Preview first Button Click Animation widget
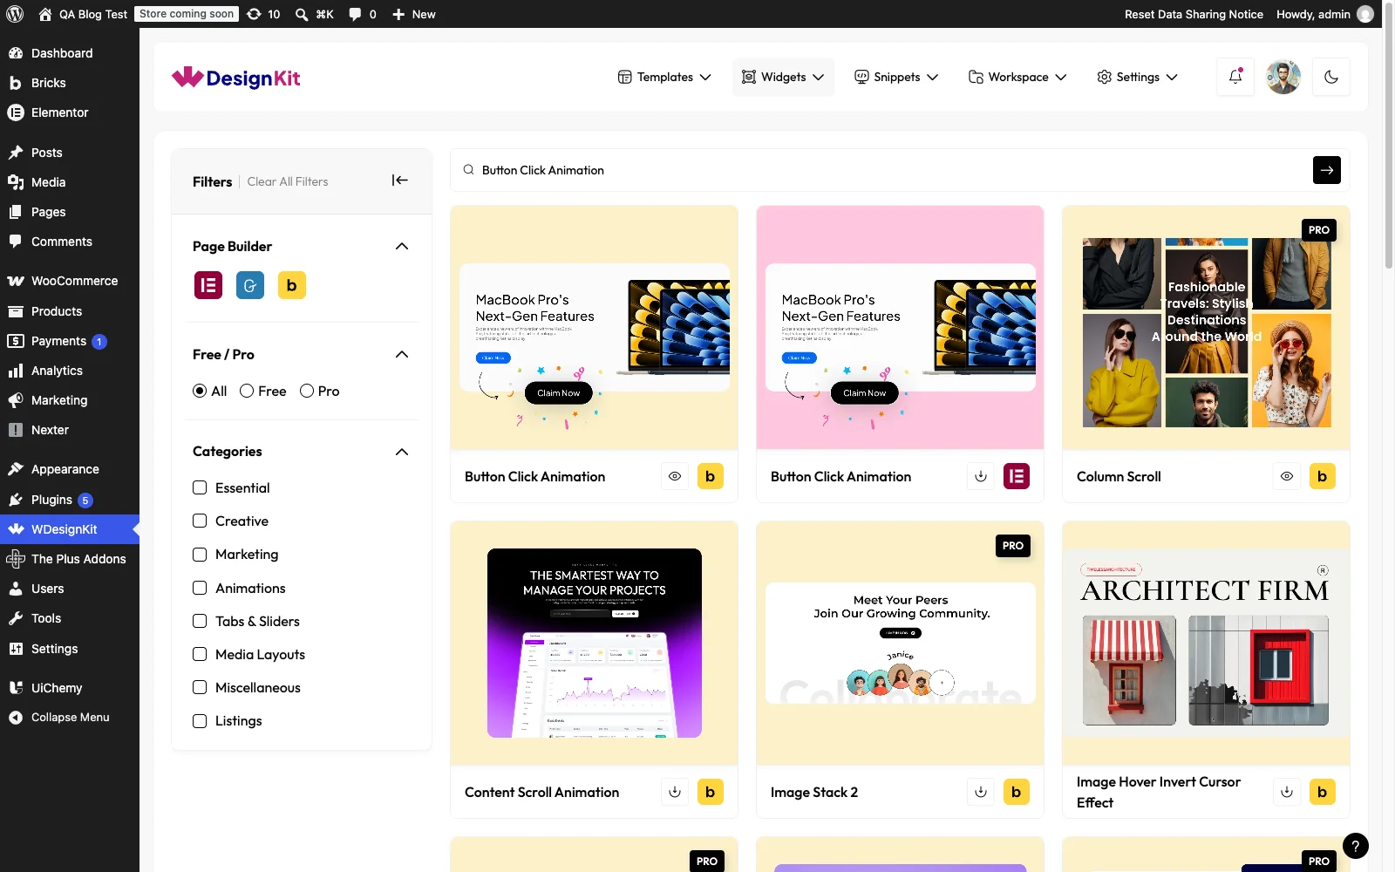The height and width of the screenshot is (872, 1395). coord(675,476)
